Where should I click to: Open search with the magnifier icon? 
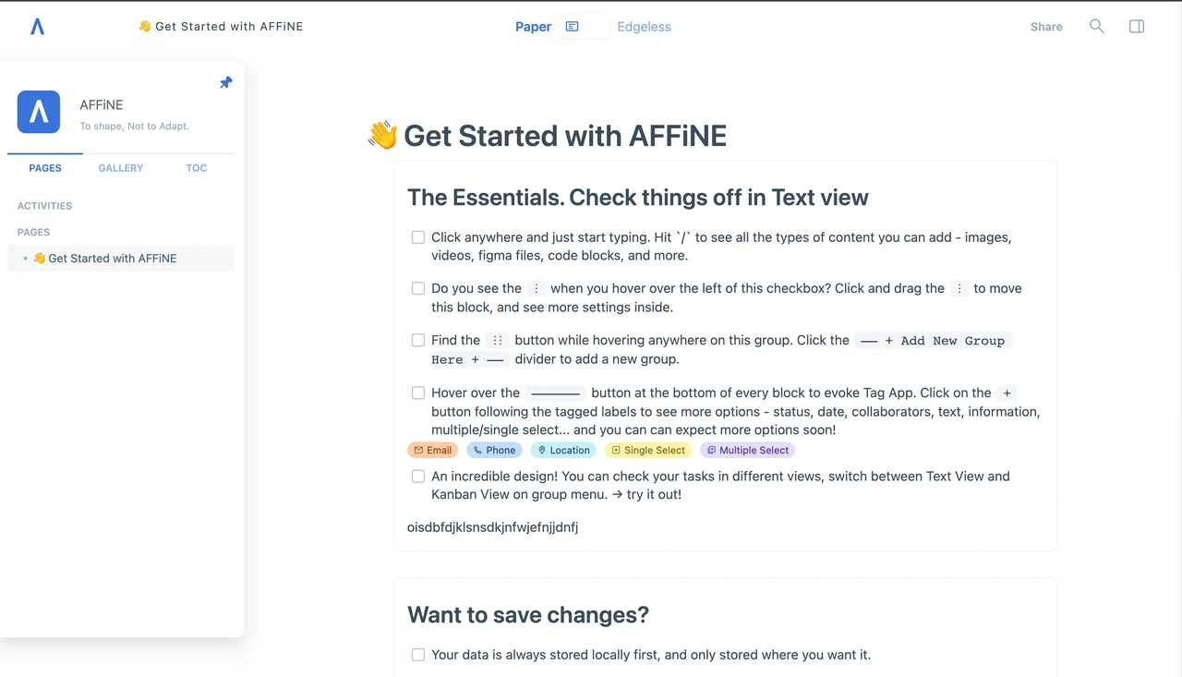click(1096, 27)
